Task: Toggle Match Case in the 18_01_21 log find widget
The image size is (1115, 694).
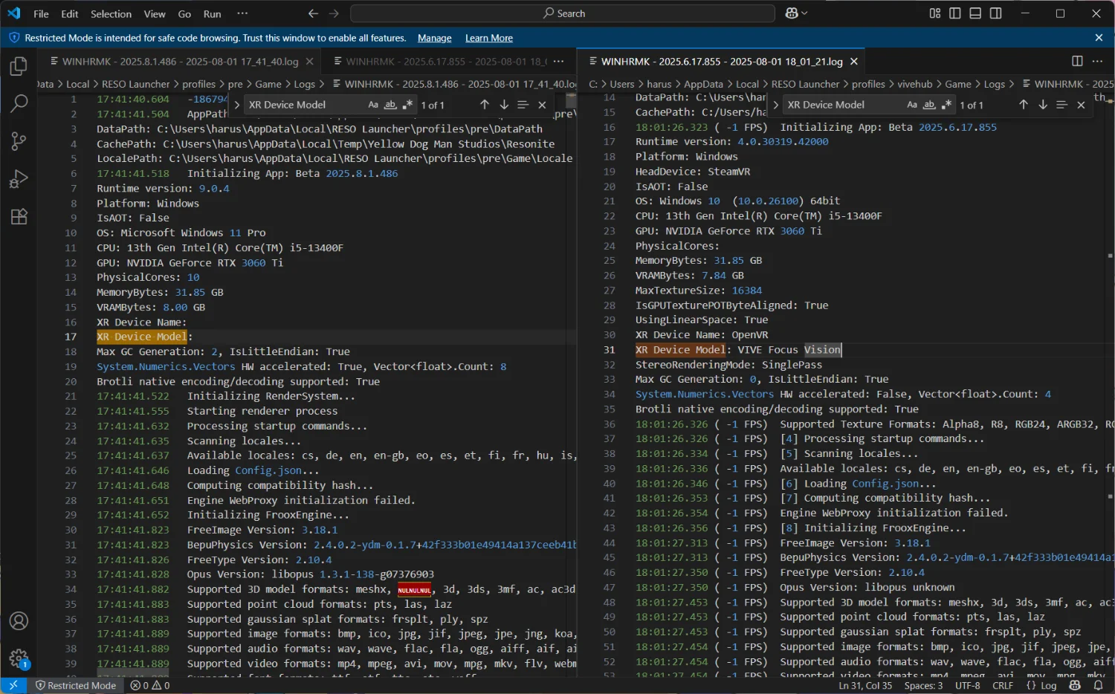Action: pos(912,105)
